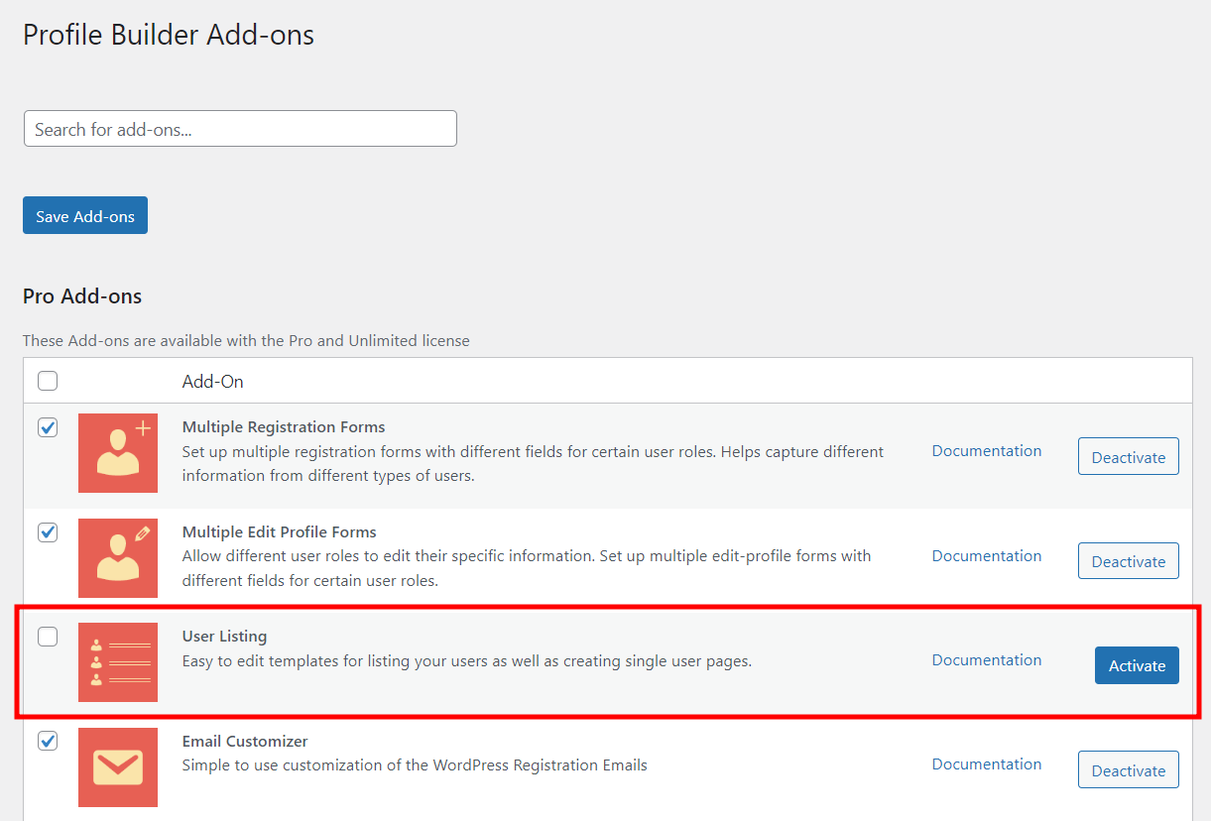Focus the Search for add-ons field
1211x821 pixels.
(x=240, y=129)
